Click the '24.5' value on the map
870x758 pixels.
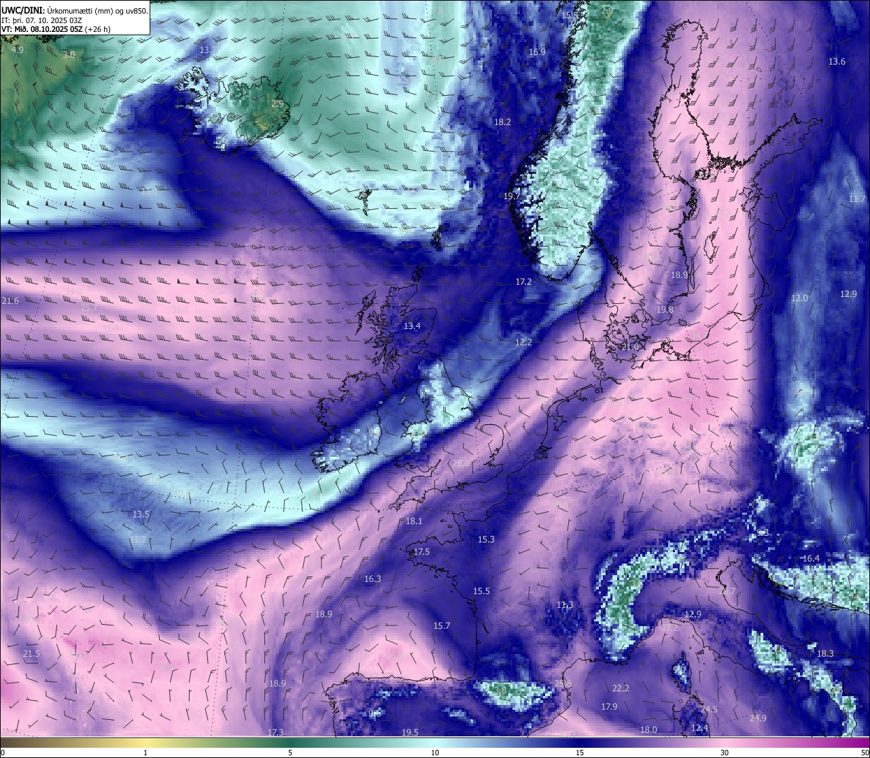click(x=709, y=709)
